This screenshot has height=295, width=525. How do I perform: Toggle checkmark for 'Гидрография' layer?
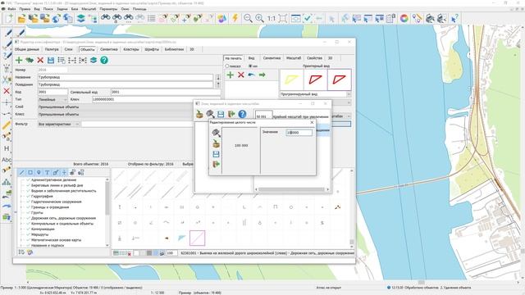coord(28,197)
